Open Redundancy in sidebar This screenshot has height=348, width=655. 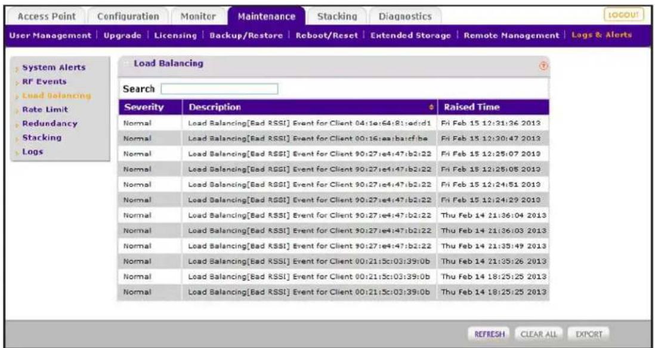(50, 123)
